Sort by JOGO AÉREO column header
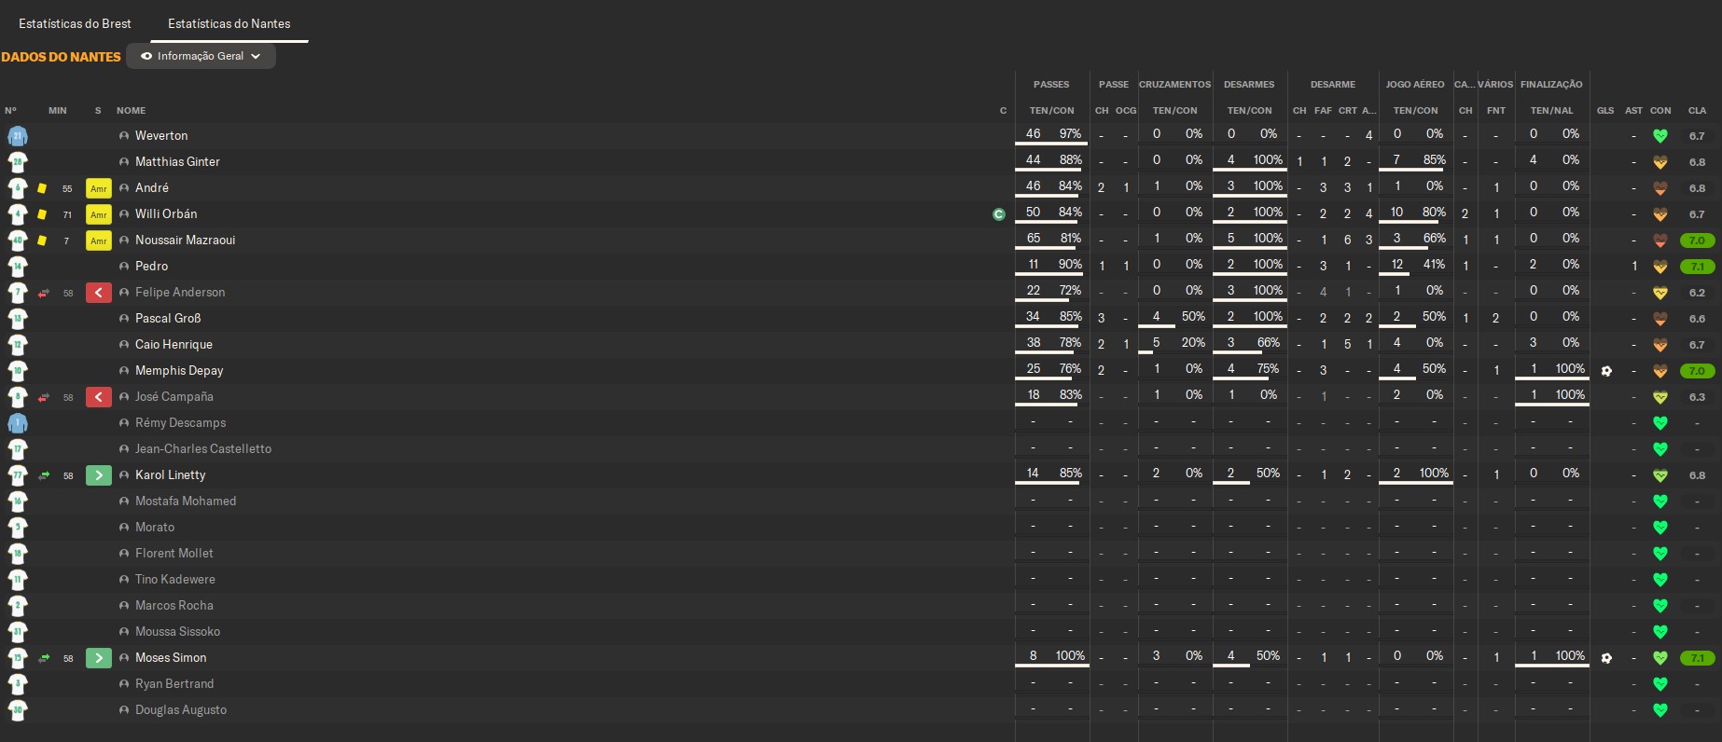 [x=1415, y=84]
